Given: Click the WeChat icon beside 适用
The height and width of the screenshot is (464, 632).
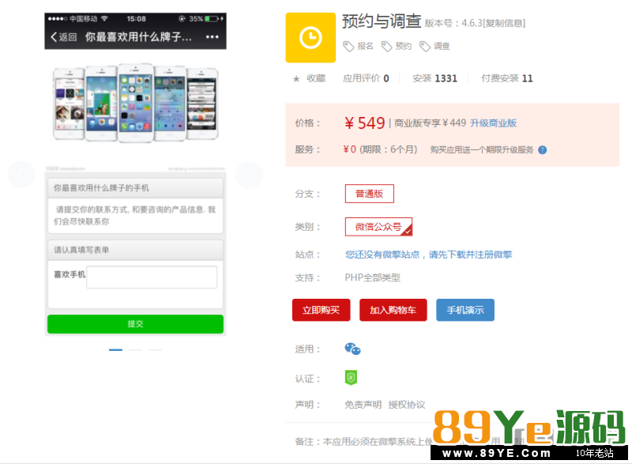Looking at the screenshot, I should click(x=352, y=349).
